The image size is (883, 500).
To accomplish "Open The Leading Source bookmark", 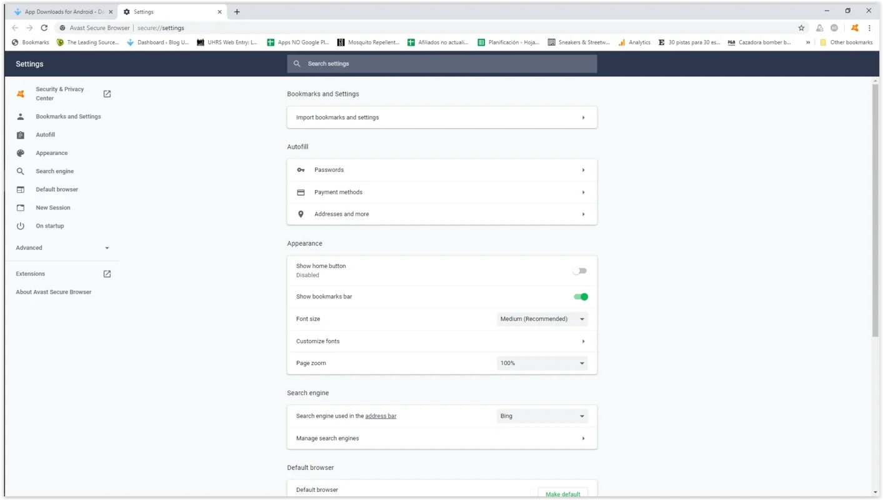I will point(87,42).
